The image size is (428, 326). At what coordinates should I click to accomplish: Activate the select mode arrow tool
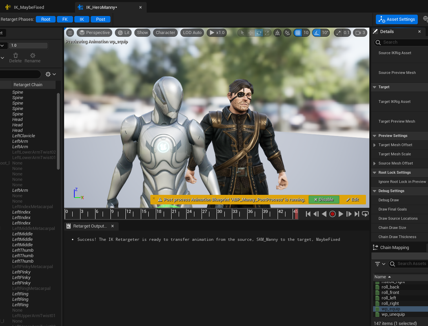click(242, 33)
